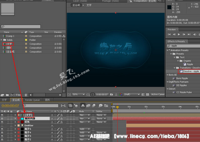Delete selected project item with trash icon
This screenshot has width=200, height=142.
tap(26, 95)
